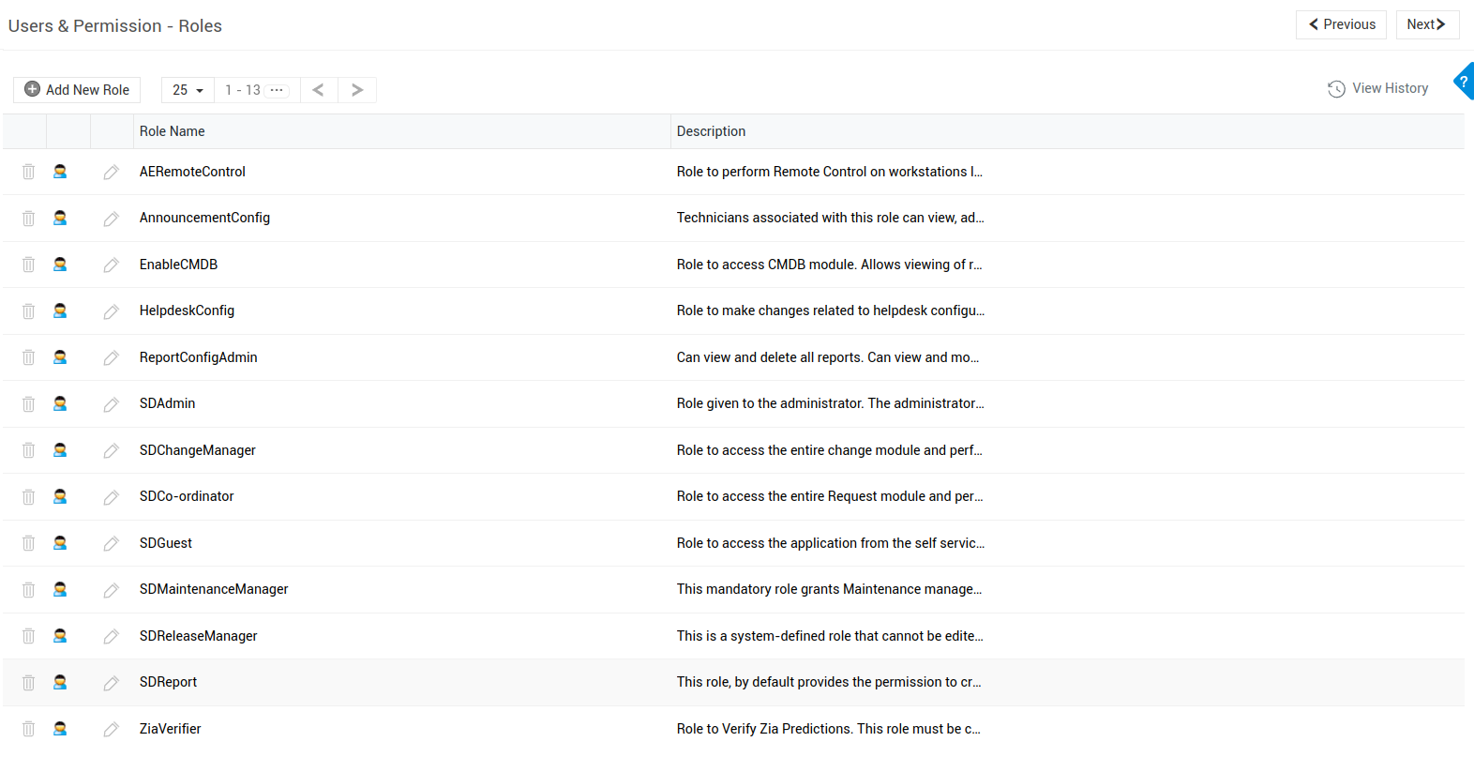Image resolution: width=1474 pixels, height=757 pixels.
Task: Expand the 1 - 13 page range ellipsis
Action: point(277,90)
